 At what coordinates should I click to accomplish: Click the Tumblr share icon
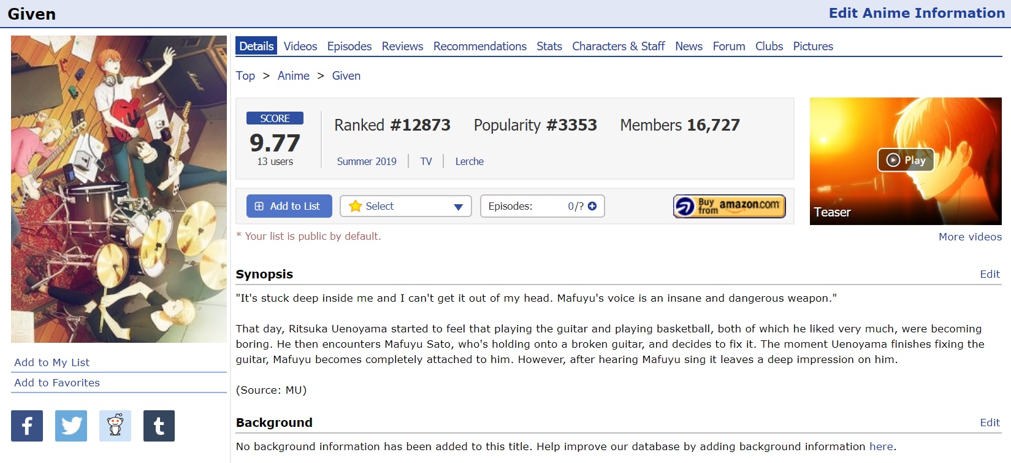[159, 426]
